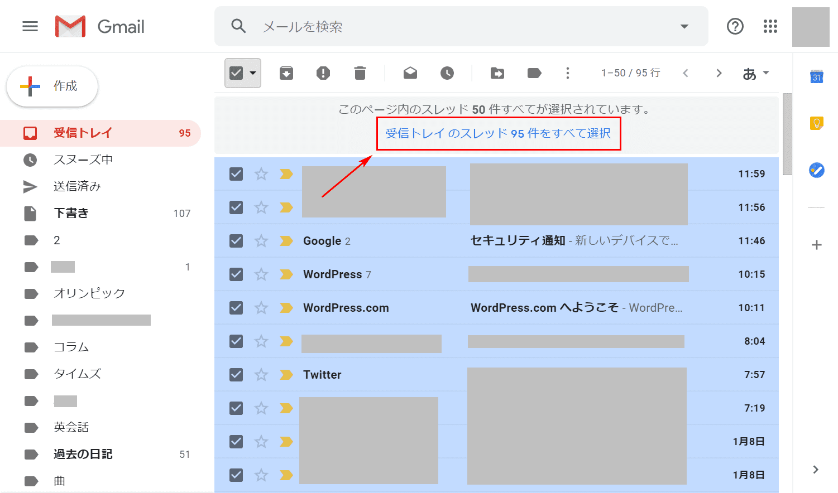Viewport: 838px width, 493px height.
Task: Uncheck the WordPress 7 email checkbox
Action: (x=236, y=274)
